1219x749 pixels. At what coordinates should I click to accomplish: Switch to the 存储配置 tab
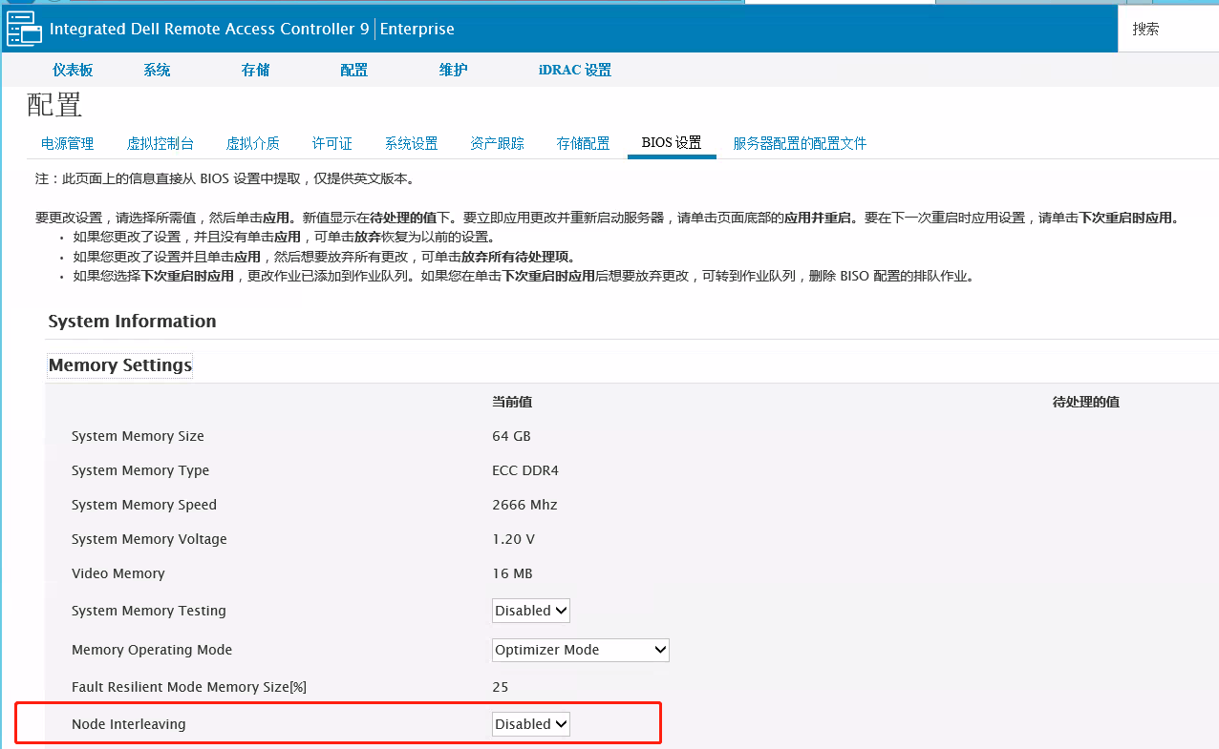click(583, 143)
